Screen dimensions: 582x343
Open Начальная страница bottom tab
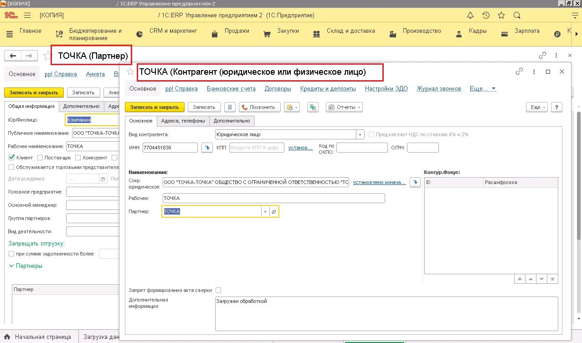pyautogui.click(x=39, y=337)
